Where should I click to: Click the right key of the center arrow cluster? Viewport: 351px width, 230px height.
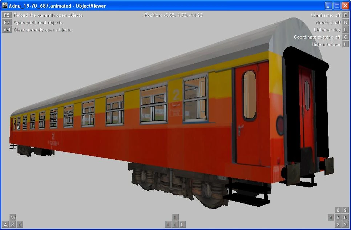(182, 225)
